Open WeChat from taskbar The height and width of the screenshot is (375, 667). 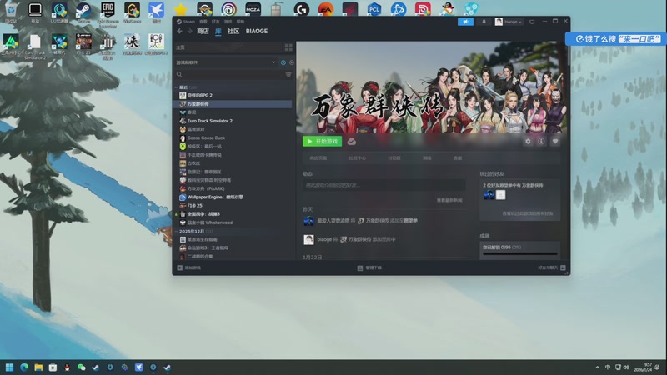coord(81,367)
